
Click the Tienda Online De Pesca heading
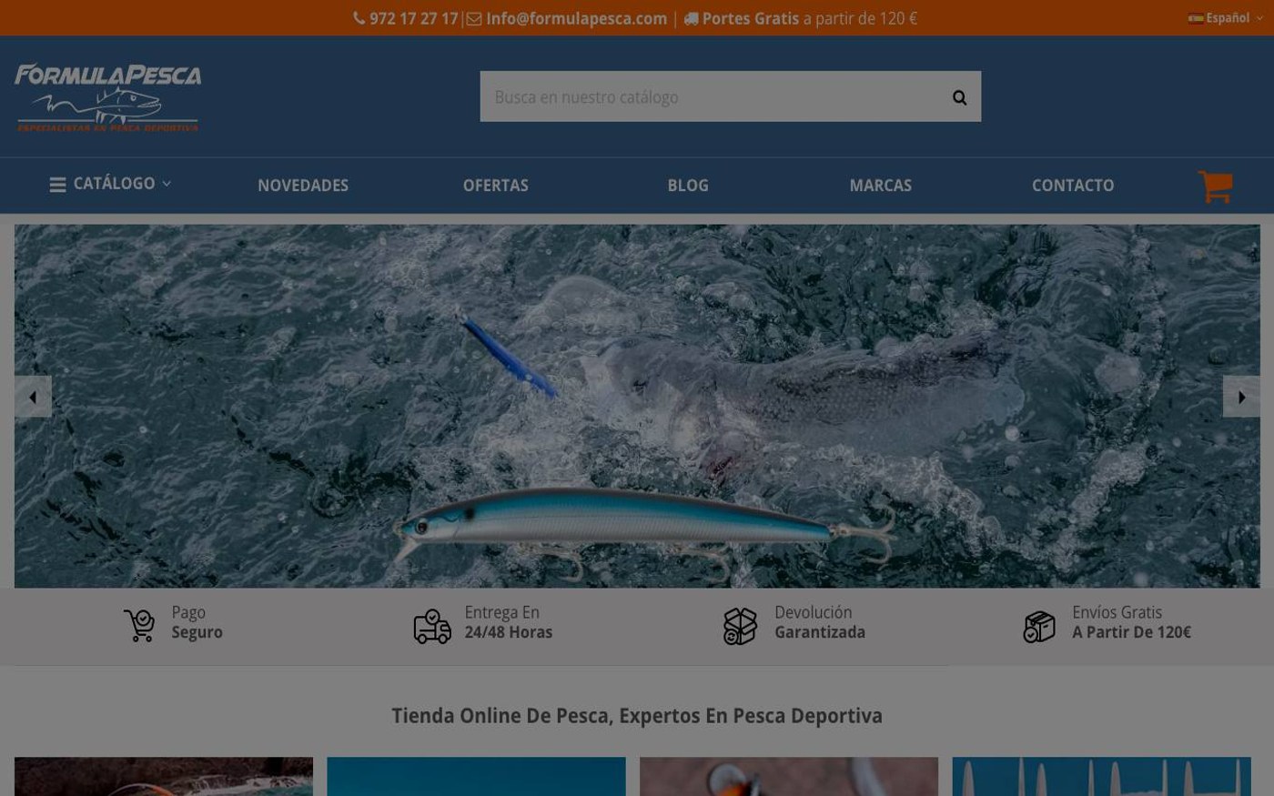pyautogui.click(x=637, y=716)
